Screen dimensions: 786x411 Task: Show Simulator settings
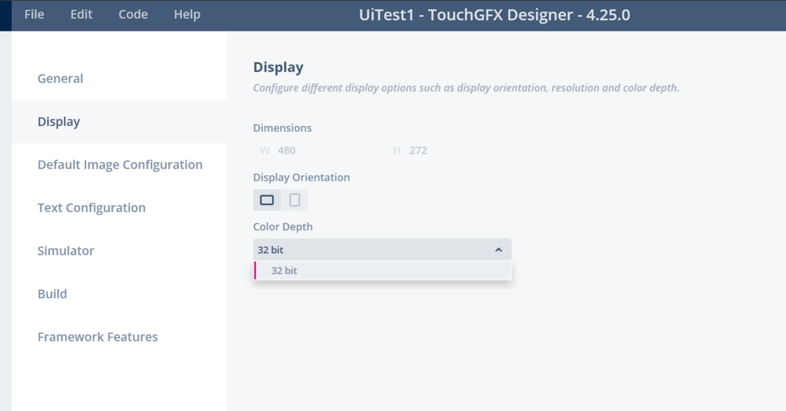point(120,251)
